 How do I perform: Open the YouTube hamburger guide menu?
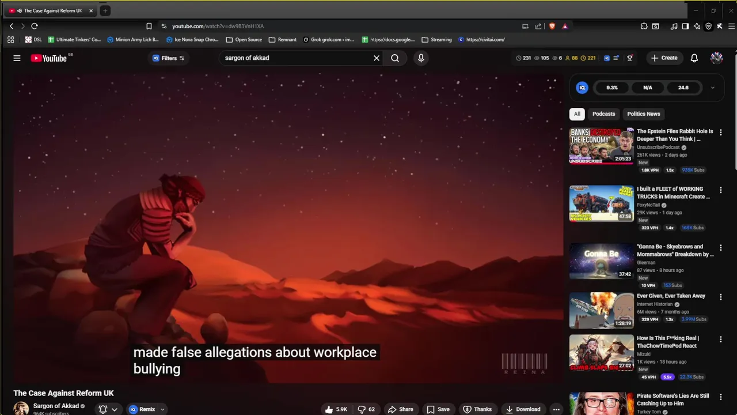pyautogui.click(x=17, y=58)
